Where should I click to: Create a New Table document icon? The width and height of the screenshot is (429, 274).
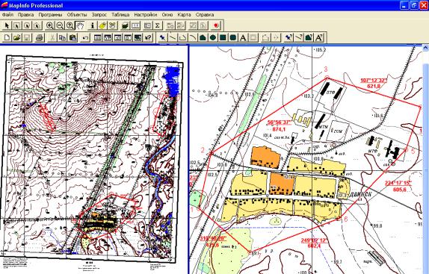(x=7, y=37)
